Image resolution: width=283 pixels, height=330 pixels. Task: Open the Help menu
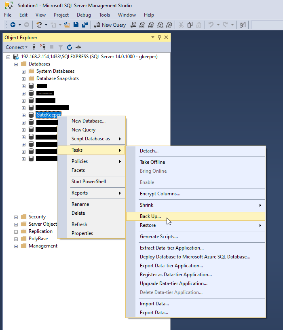click(x=149, y=15)
